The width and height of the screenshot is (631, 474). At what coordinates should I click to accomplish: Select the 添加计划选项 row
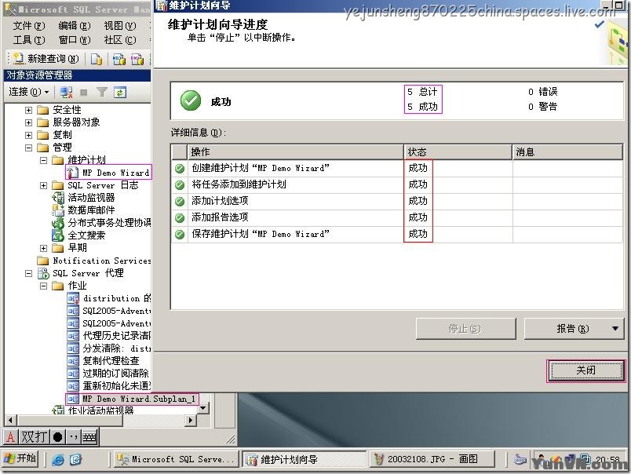click(x=397, y=201)
